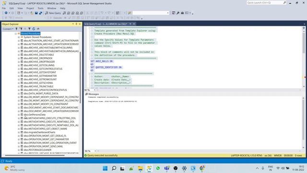Click the taskbar Search magnifier icon
The image size is (307, 173).
click(114, 168)
